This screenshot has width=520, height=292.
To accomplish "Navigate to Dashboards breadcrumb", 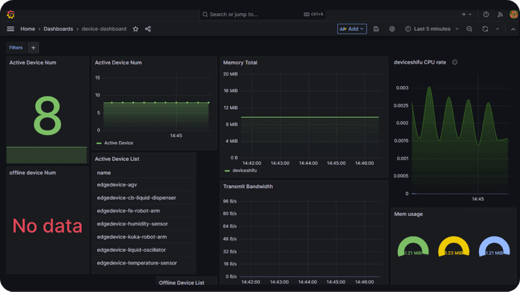I will click(58, 29).
